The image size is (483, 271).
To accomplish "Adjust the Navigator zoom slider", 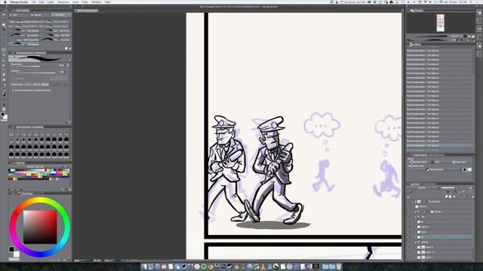I will (426, 36).
